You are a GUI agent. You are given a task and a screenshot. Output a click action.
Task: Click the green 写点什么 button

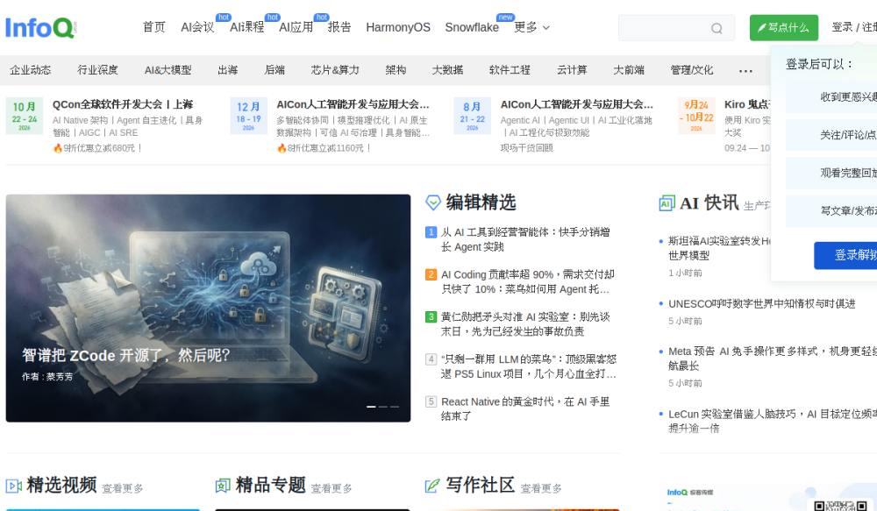[783, 27]
